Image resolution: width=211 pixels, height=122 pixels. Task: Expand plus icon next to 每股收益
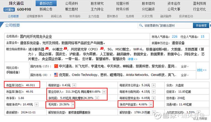click(x=74, y=85)
